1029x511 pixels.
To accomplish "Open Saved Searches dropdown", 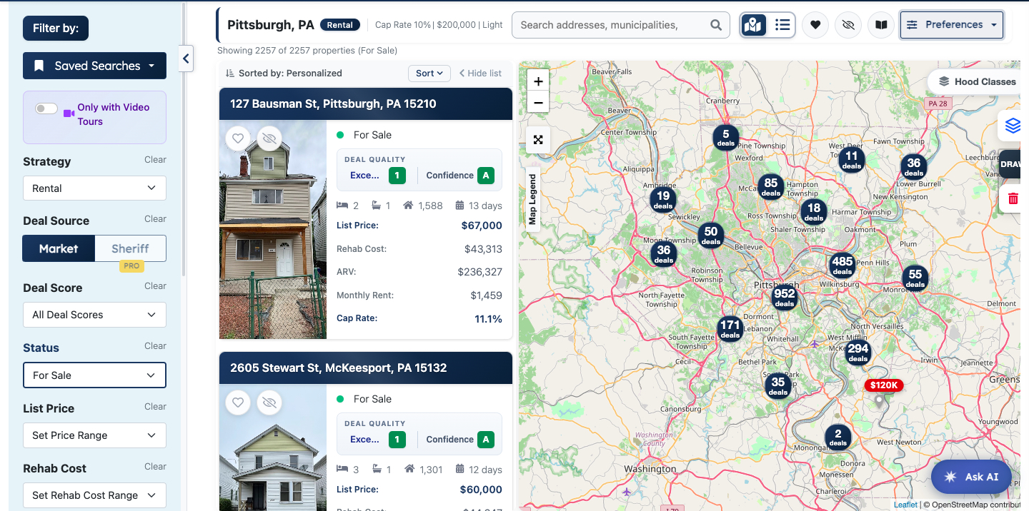I will (94, 66).
